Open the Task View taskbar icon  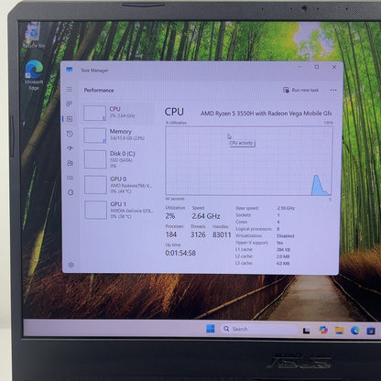coord(306,330)
